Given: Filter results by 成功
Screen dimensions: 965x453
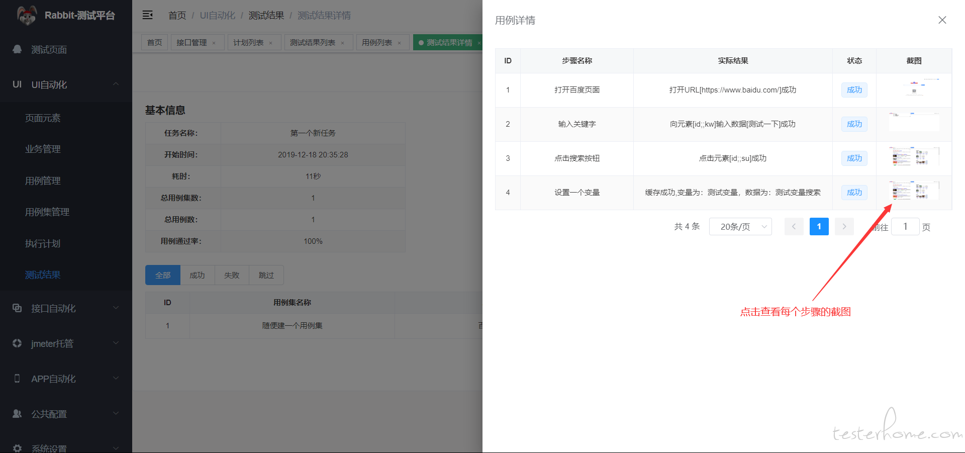Looking at the screenshot, I should 197,275.
